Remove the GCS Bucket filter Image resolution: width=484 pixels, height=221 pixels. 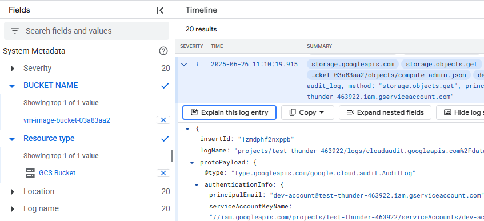tap(163, 173)
